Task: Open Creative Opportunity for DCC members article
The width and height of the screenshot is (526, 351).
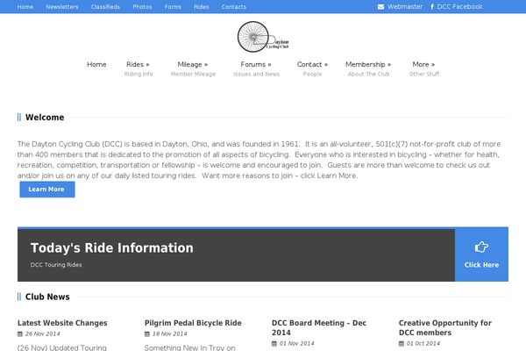Action: point(445,327)
